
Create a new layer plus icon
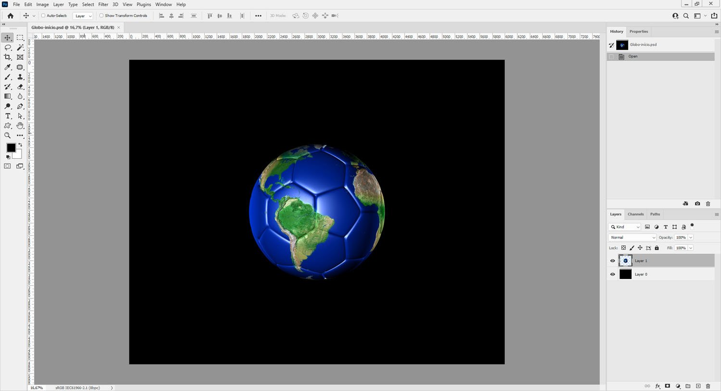tap(698, 386)
